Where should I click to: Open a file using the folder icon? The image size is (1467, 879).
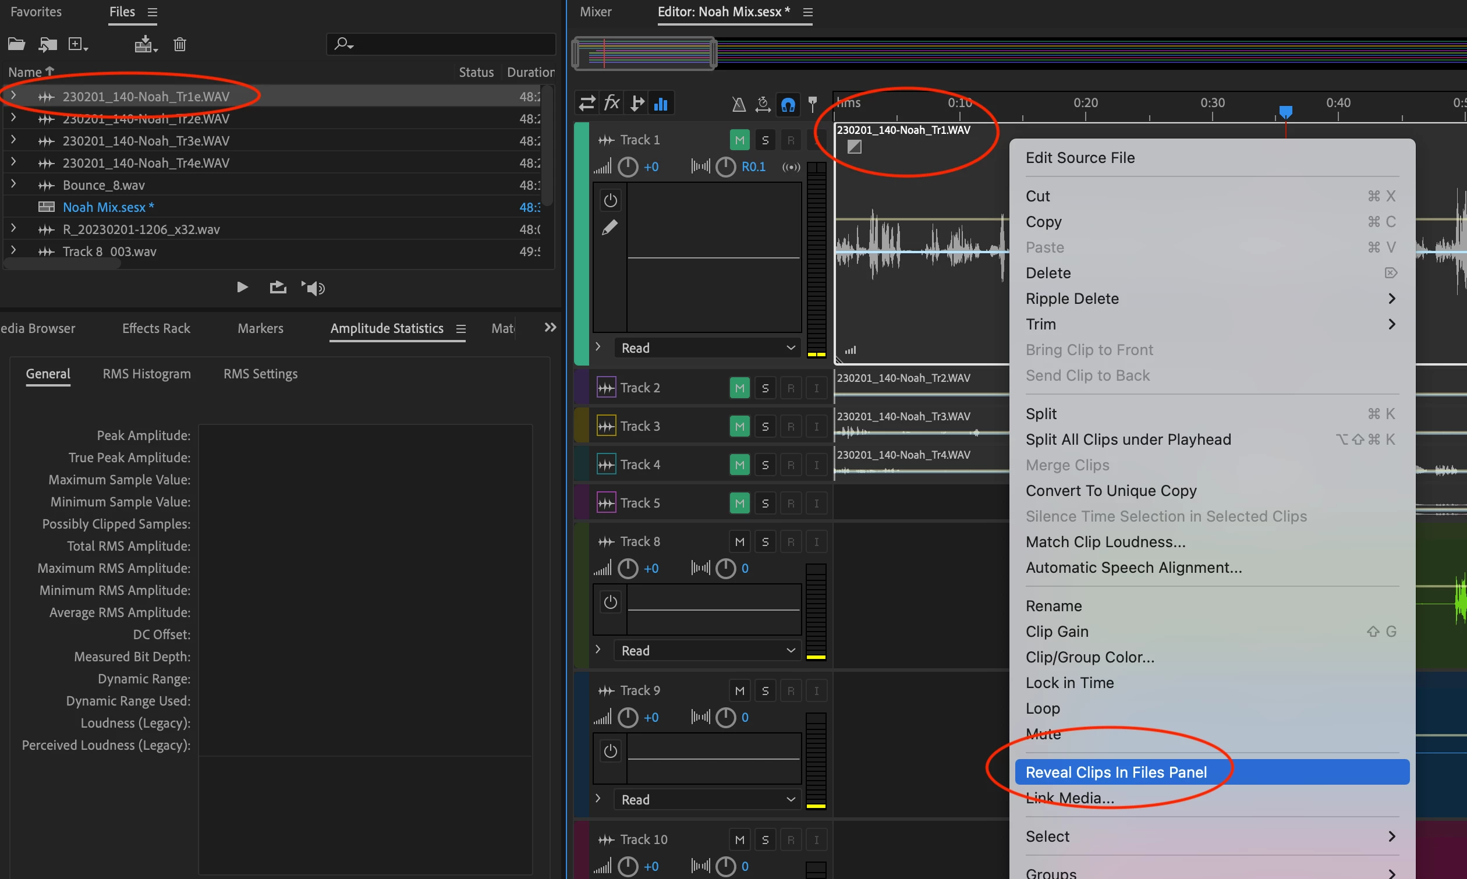[x=16, y=43]
